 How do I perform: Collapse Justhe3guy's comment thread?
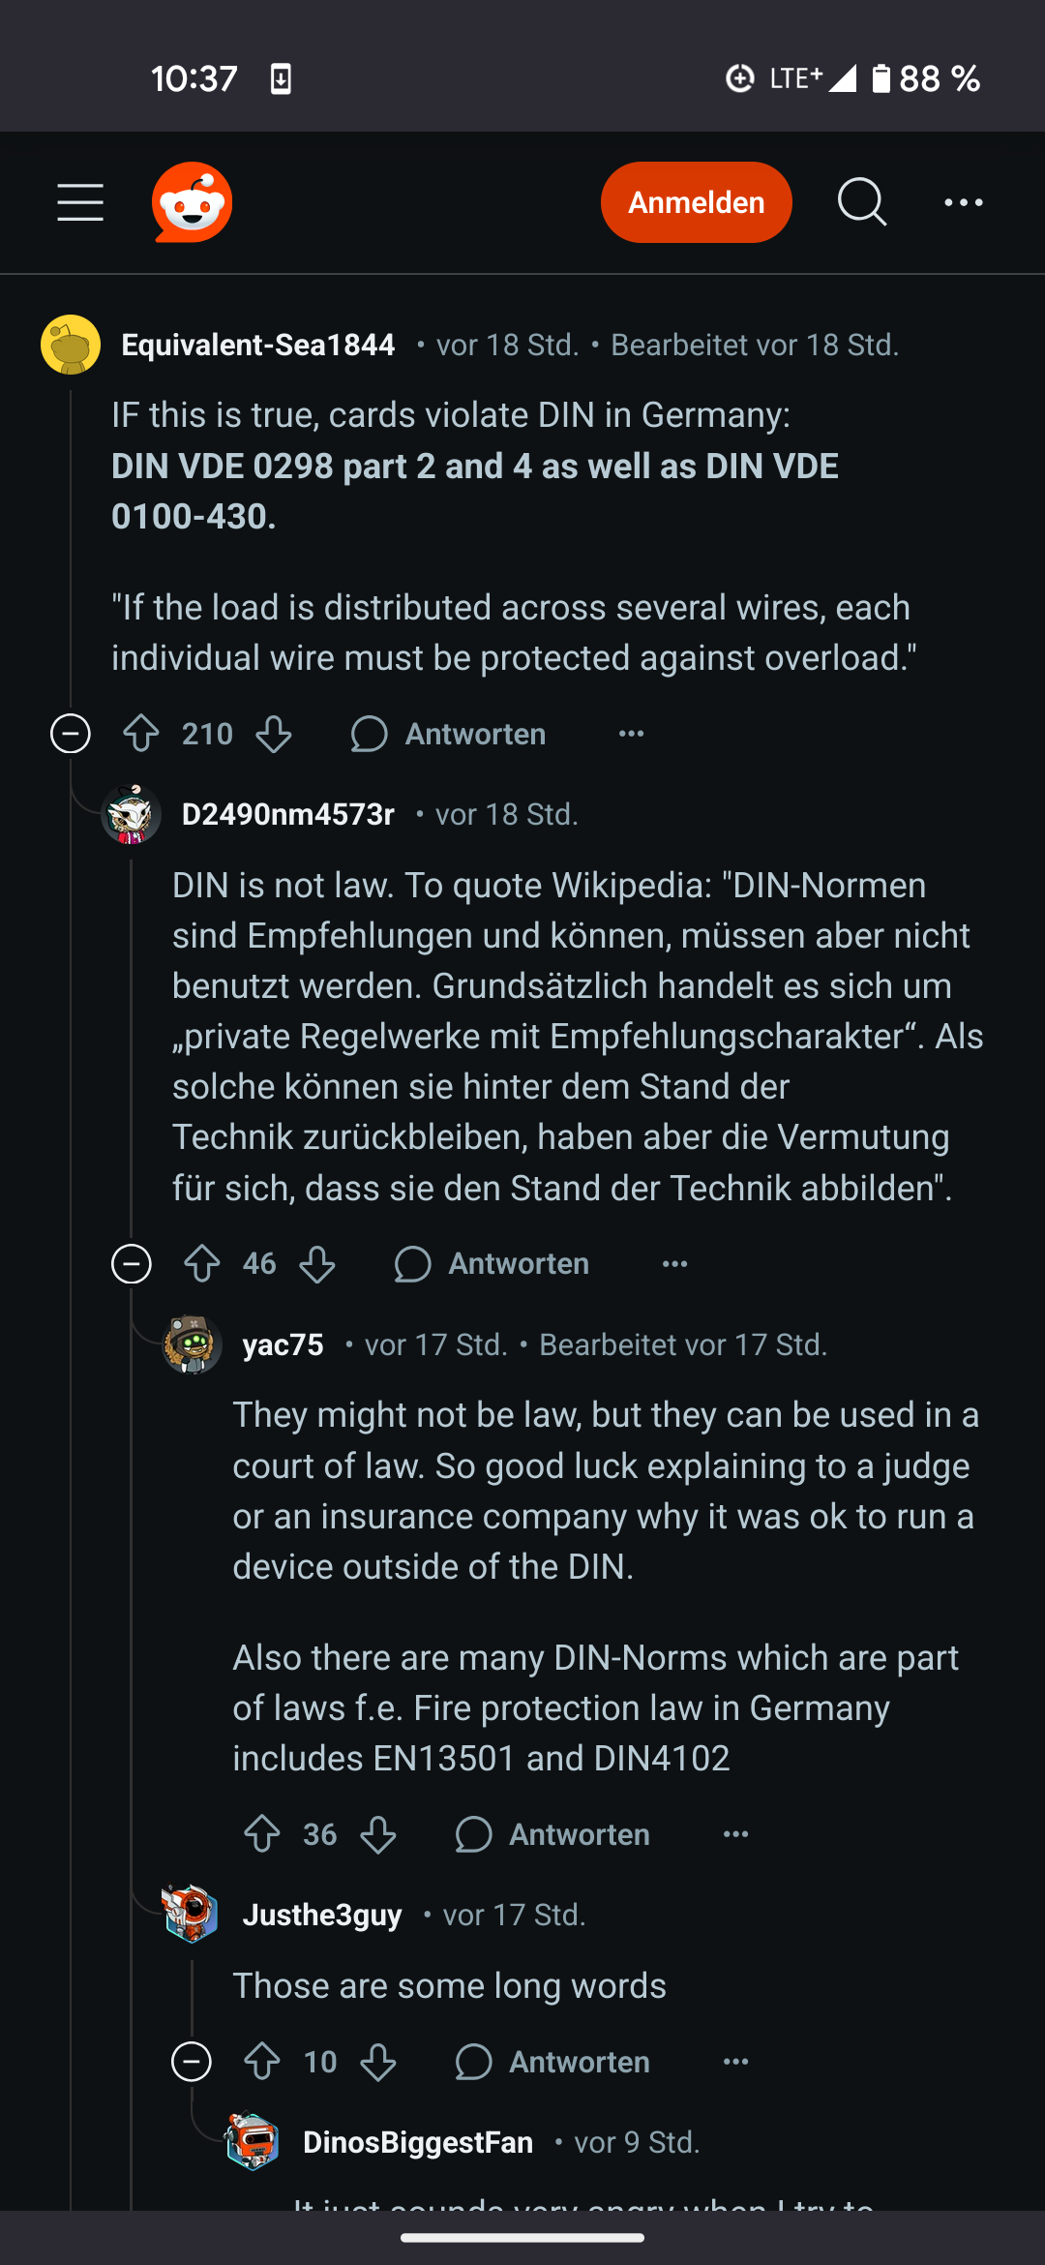tap(191, 2061)
